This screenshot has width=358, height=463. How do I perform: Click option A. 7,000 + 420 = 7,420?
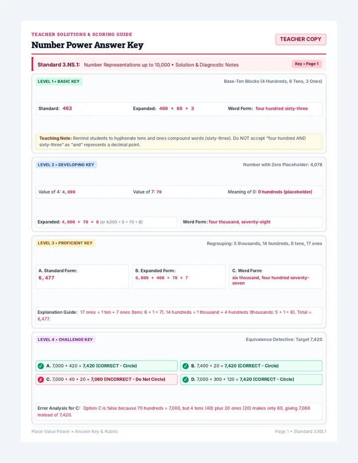click(106, 366)
